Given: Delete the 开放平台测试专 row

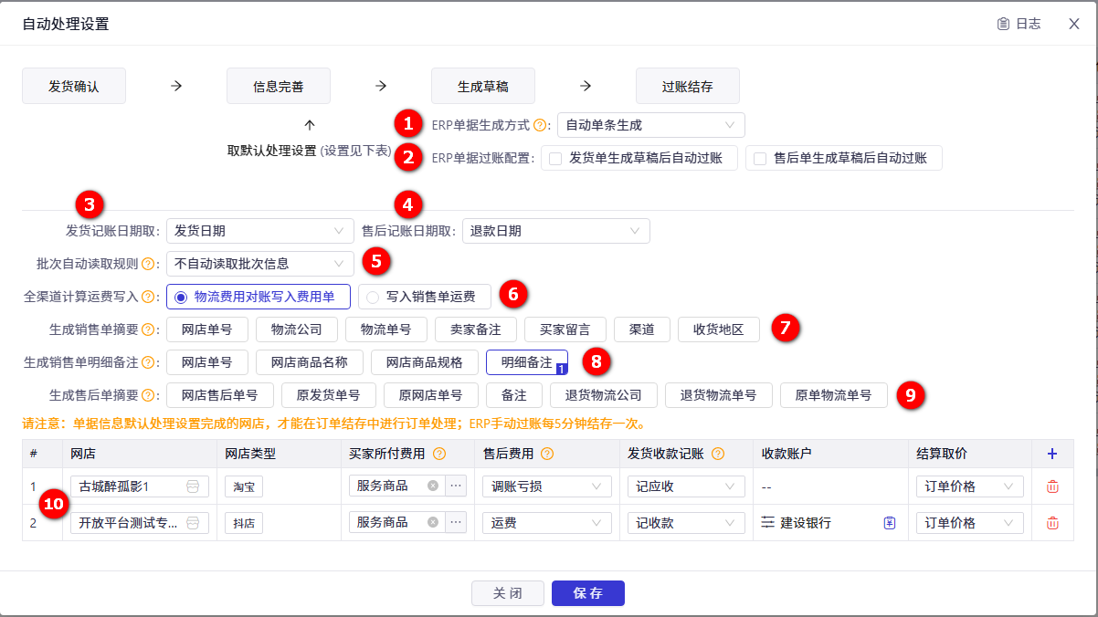Looking at the screenshot, I should (1052, 523).
